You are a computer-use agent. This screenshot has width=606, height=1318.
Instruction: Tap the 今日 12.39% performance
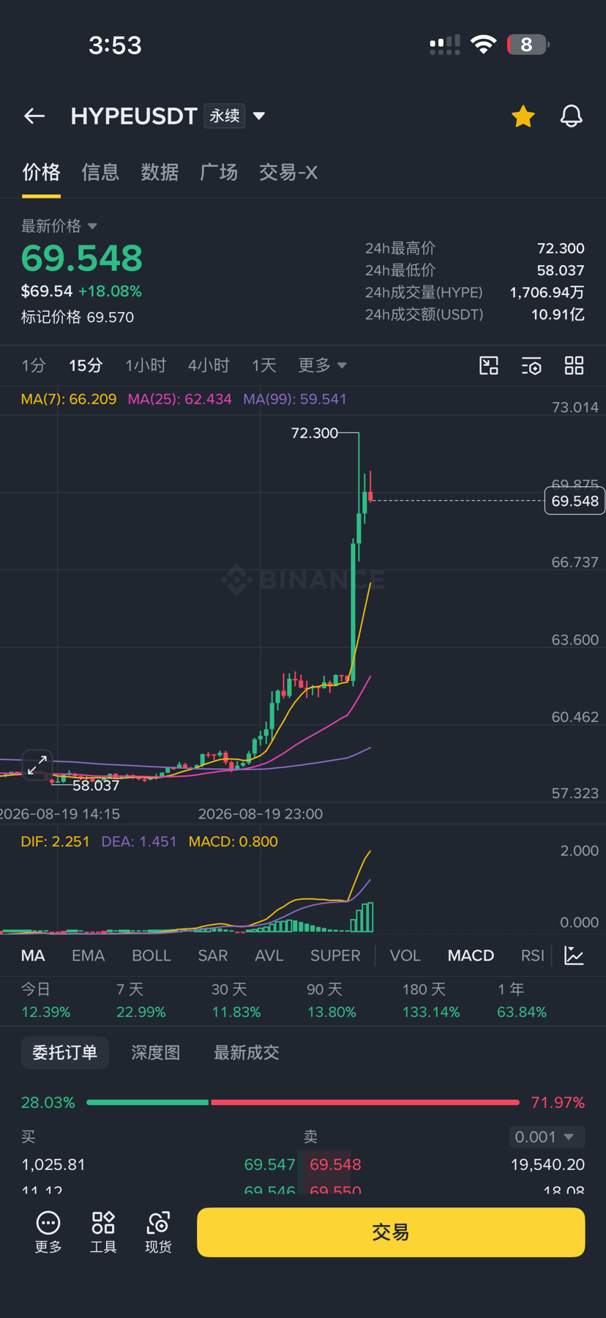pos(45,1001)
